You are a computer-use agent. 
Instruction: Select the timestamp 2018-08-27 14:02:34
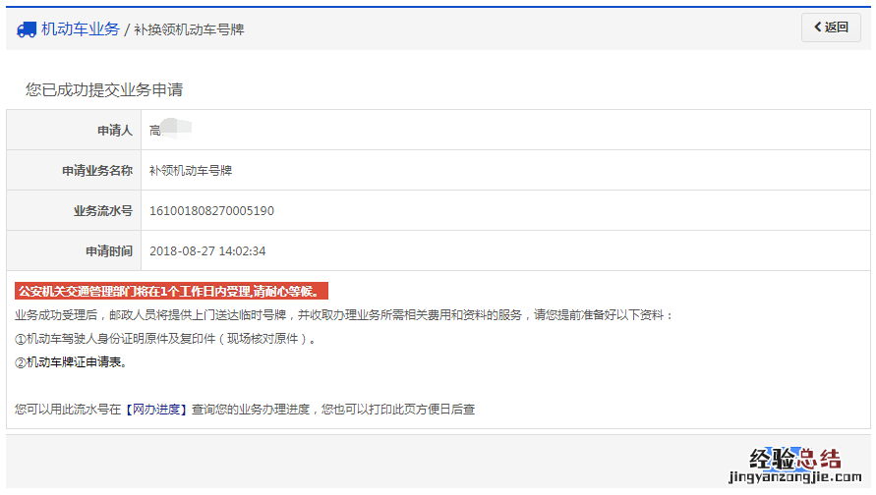(x=207, y=251)
